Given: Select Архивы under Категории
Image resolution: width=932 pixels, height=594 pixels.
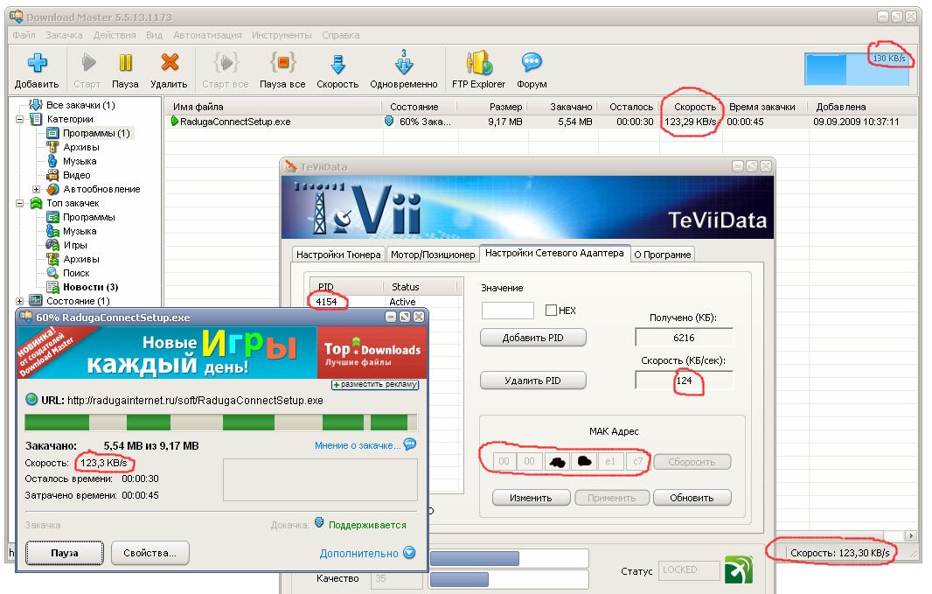Looking at the screenshot, I should [80, 148].
